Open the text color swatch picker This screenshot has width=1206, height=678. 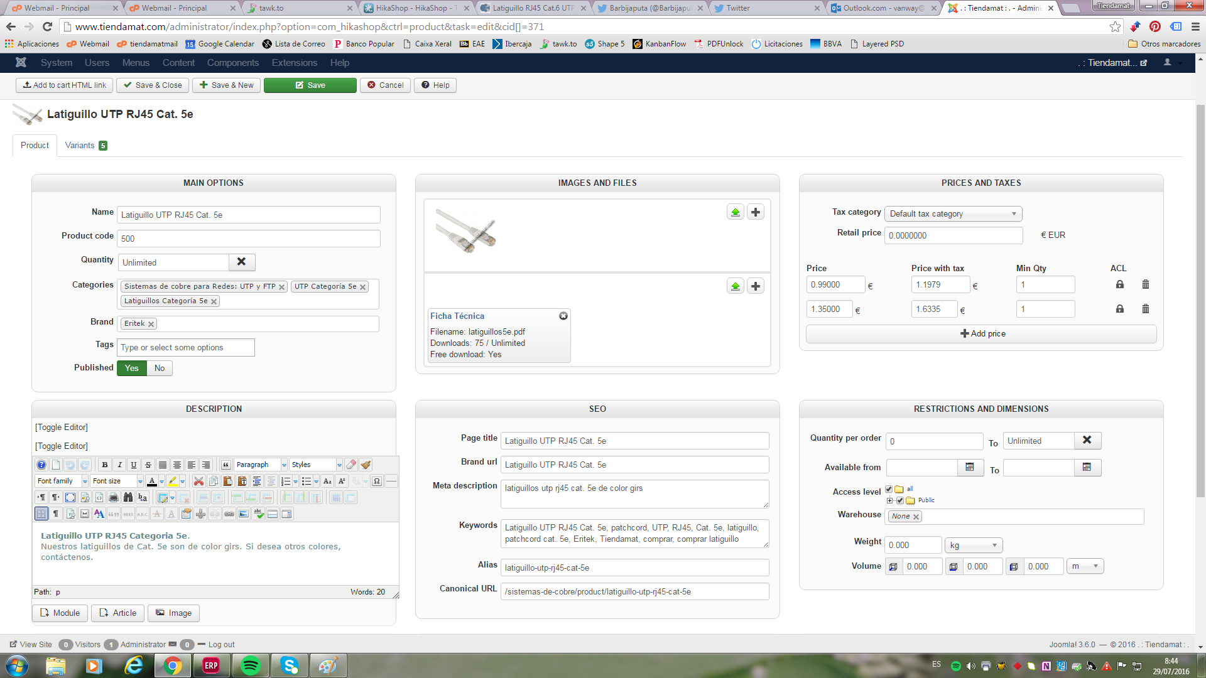point(161,482)
